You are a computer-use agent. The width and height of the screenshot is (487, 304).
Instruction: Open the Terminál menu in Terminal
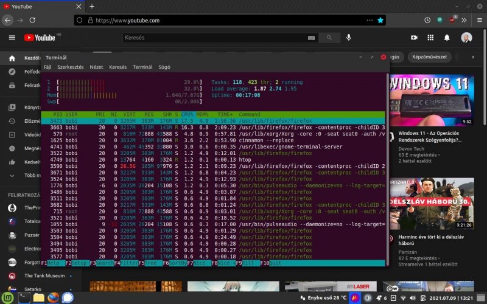(142, 67)
